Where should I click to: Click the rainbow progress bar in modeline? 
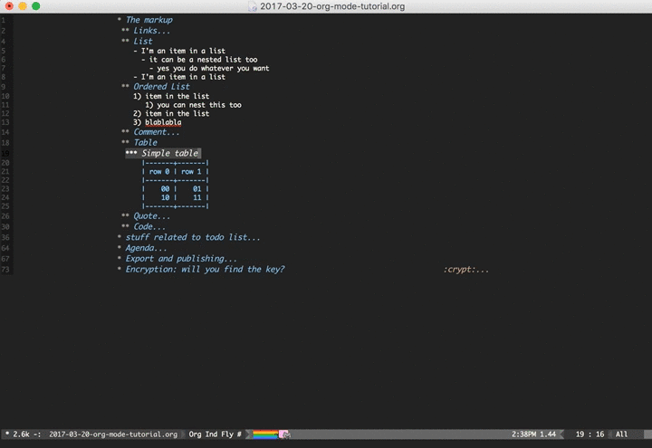[x=265, y=434]
